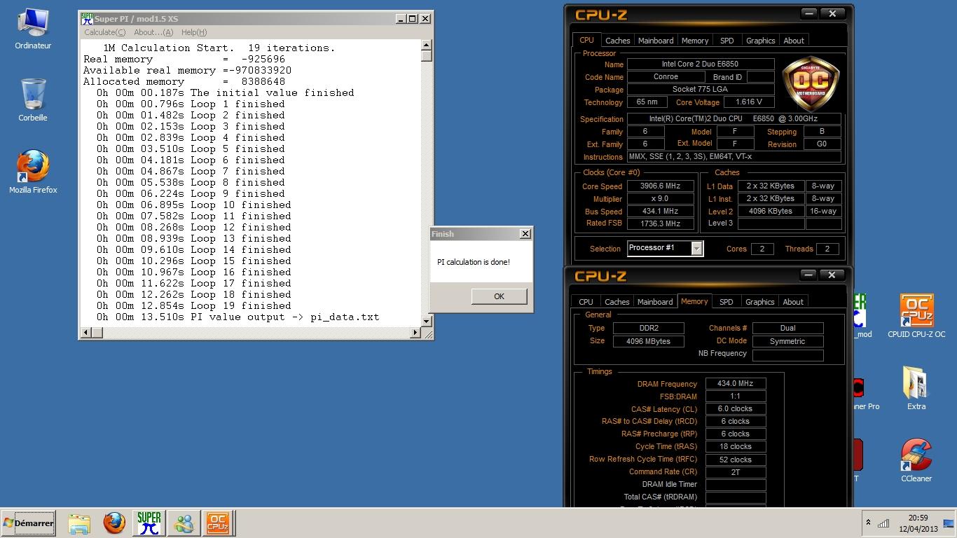This screenshot has height=538, width=957.
Task: Close the upper CPU-Z window
Action: (832, 13)
